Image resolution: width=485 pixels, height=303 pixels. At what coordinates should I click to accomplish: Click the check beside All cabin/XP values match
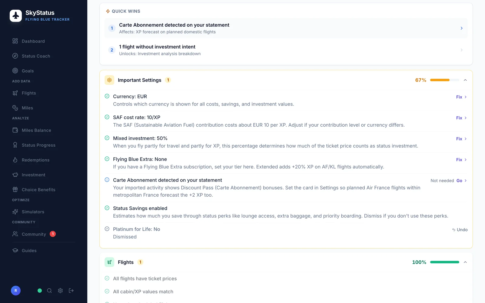pos(107,291)
